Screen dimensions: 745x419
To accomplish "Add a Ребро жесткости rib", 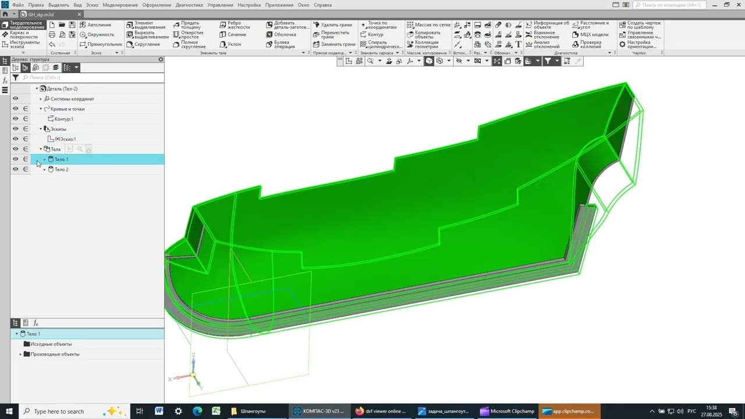I will click(x=235, y=25).
